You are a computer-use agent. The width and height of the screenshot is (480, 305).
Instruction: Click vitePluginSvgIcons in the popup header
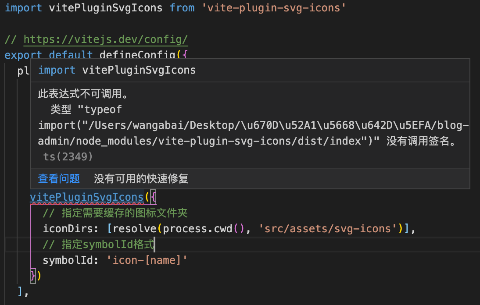click(139, 70)
